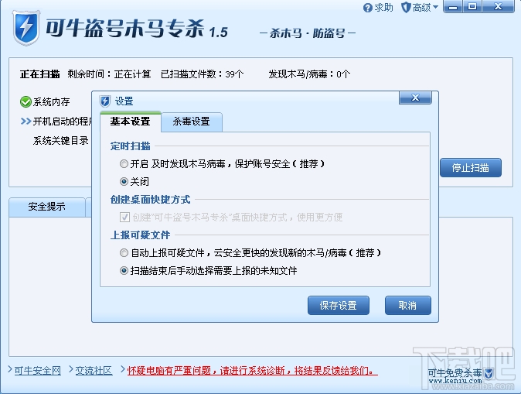521x394 pixels.
Task: Click the 正在扫描 status label
Action: click(x=40, y=74)
